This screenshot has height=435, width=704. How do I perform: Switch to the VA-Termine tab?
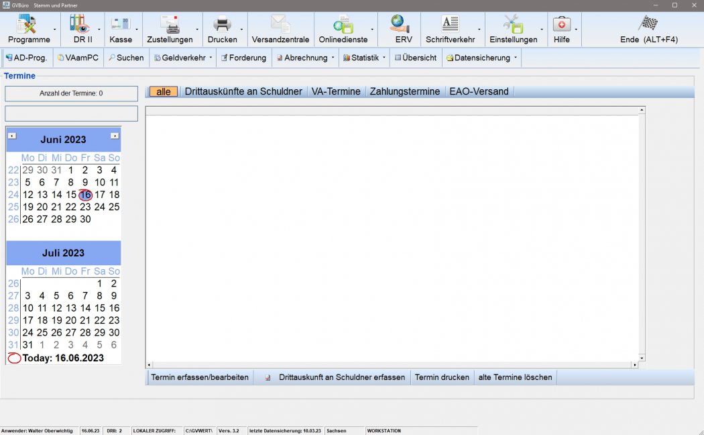point(336,91)
